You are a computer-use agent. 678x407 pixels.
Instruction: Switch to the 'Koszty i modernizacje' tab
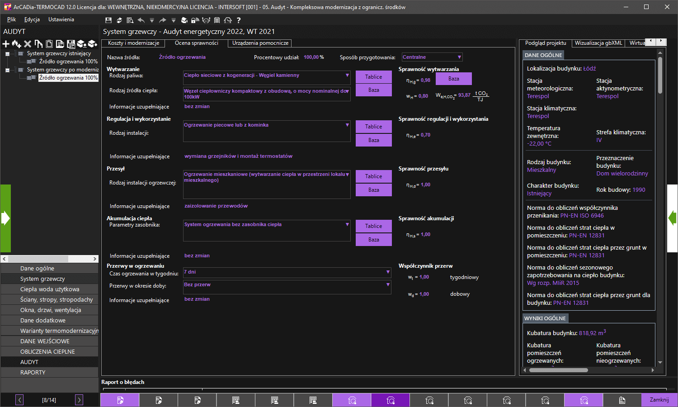133,43
